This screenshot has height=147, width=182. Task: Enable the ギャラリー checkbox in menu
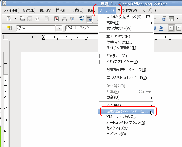(101, 56)
